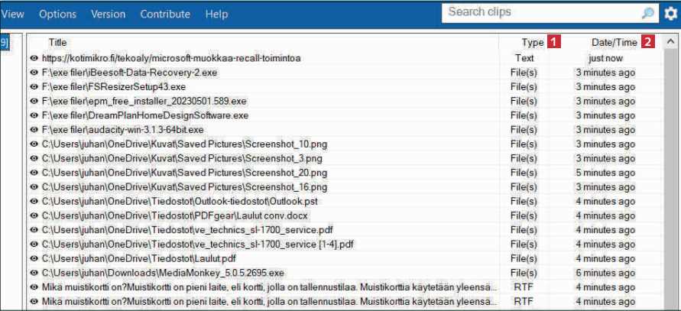Click eye icon beside Outlook.pst clip
Viewport: 681px width, 311px height.
pyautogui.click(x=34, y=201)
